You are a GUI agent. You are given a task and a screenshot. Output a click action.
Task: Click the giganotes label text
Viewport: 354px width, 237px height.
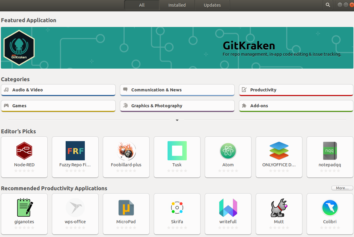pyautogui.click(x=24, y=222)
